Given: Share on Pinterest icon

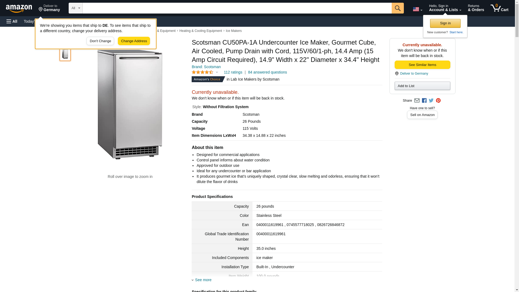Looking at the screenshot, I should (438, 101).
